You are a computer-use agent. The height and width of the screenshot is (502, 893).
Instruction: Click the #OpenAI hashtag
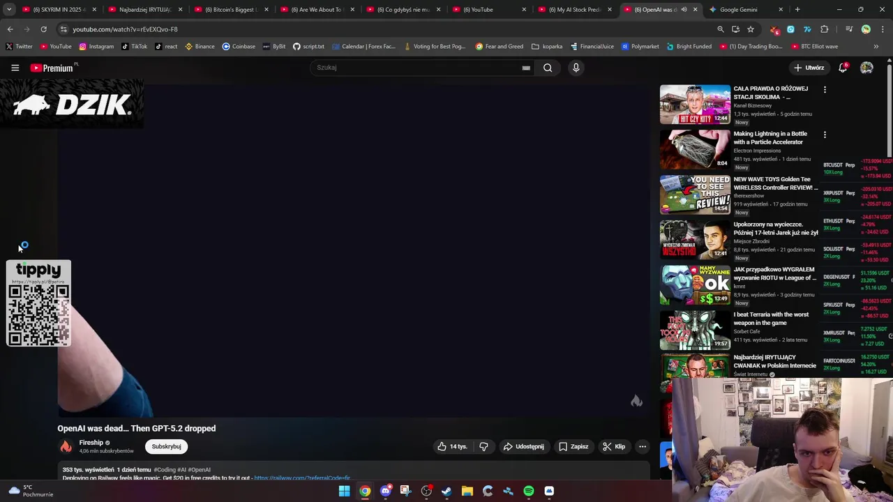(199, 470)
